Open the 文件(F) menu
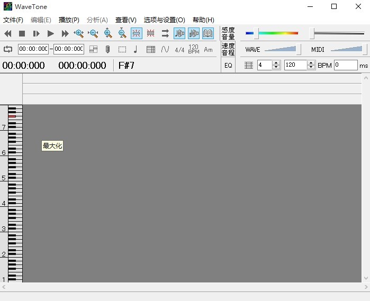 [x=13, y=20]
